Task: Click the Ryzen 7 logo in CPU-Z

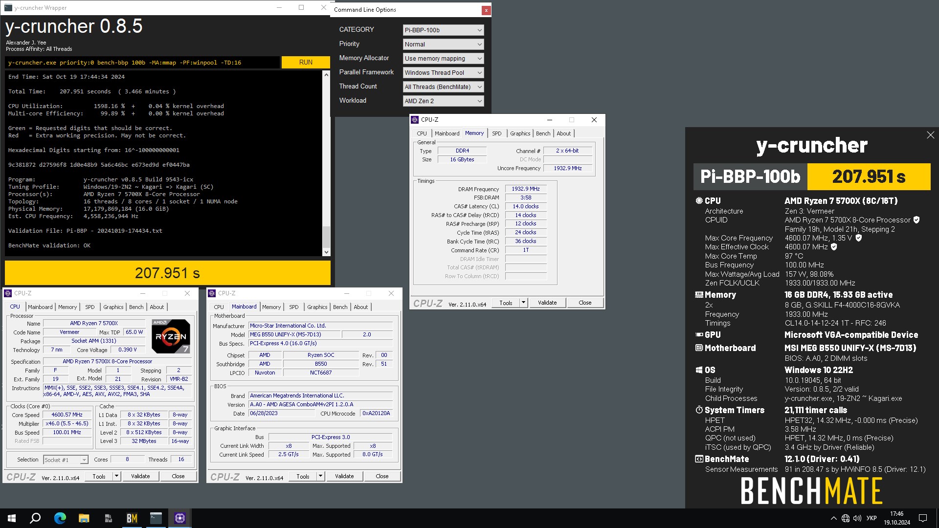Action: tap(171, 336)
